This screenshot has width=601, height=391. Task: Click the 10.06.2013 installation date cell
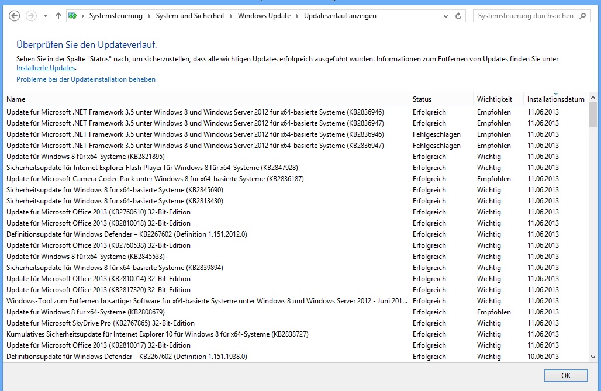(x=543, y=357)
